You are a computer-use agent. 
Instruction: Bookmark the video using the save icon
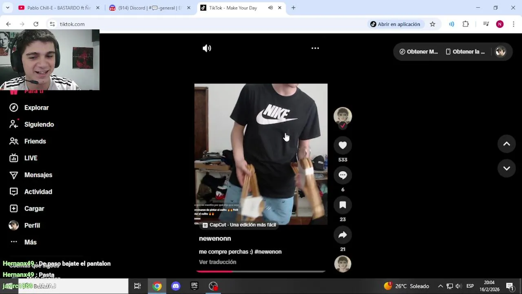coord(343,205)
